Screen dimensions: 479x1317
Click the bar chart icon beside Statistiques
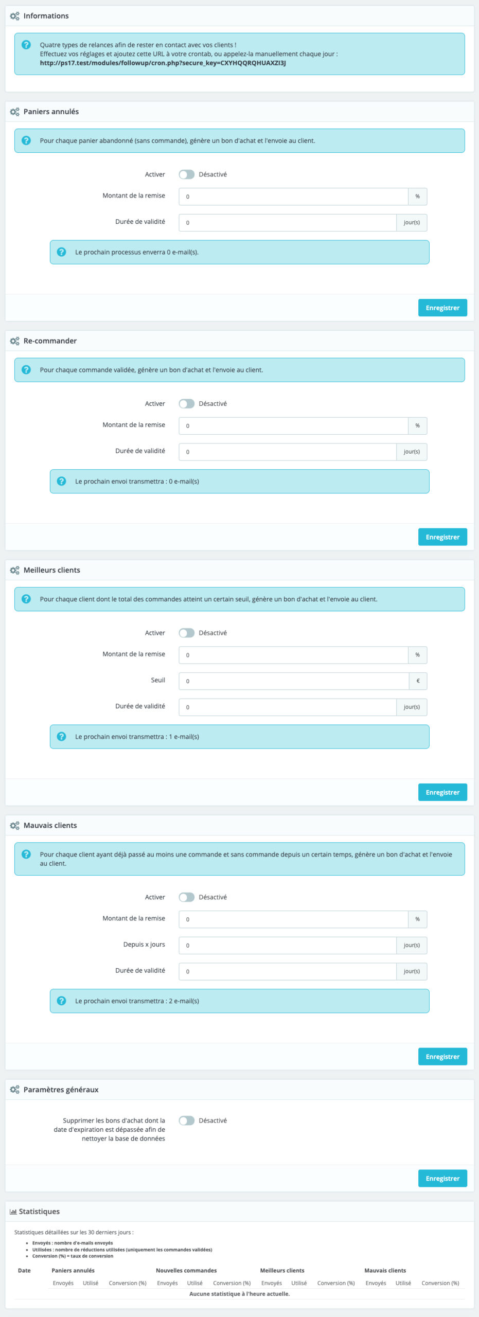click(x=13, y=1212)
